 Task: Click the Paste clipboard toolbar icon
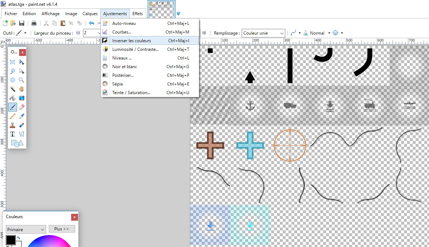63,23
